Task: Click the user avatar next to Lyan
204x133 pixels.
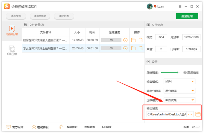Action: 149,6
